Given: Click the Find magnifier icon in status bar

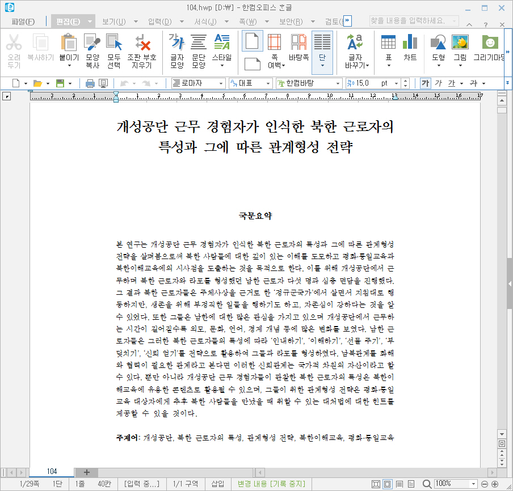Looking at the screenshot, I should [427, 484].
